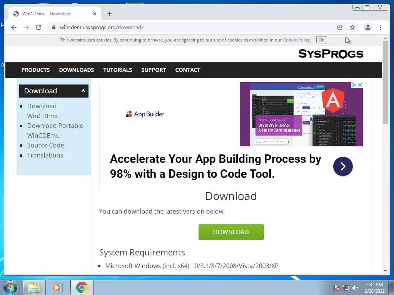Bookmark this page with the star
Image resolution: width=394 pixels, height=295 pixels.
pyautogui.click(x=352, y=27)
